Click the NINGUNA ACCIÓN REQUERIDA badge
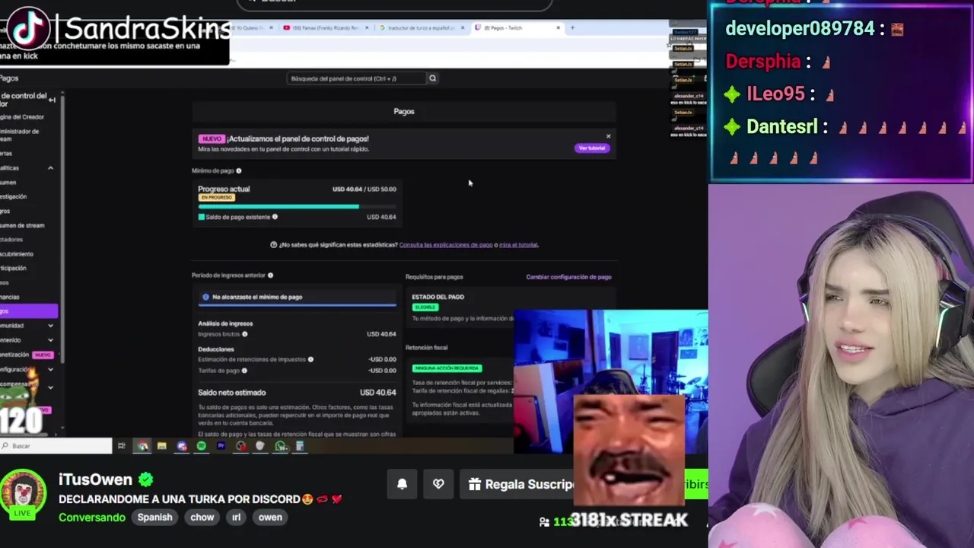This screenshot has width=974, height=548. (x=447, y=368)
